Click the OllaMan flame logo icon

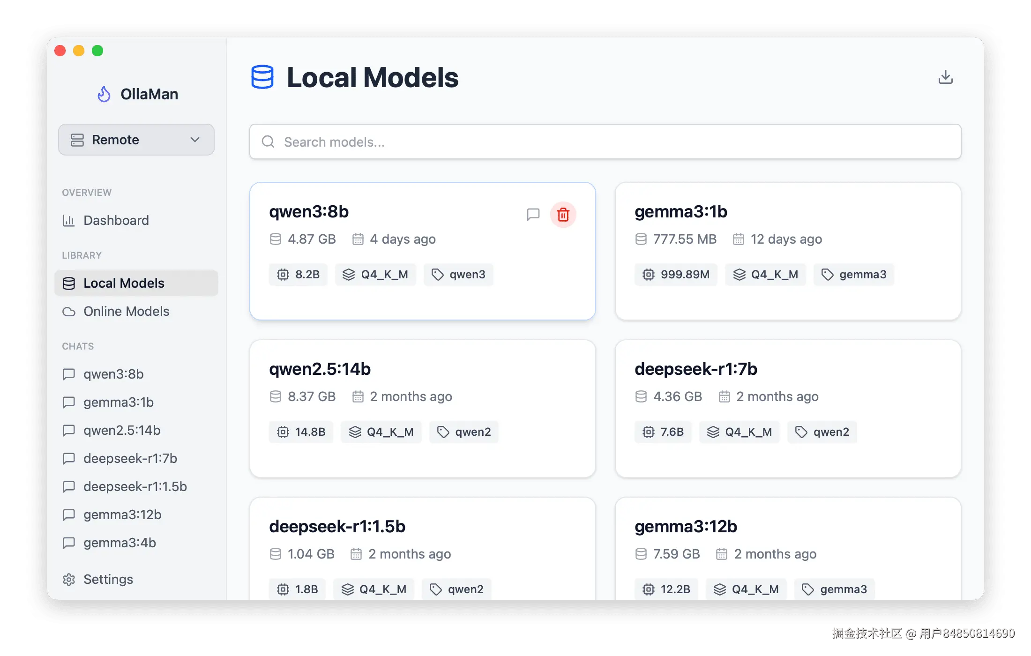104,94
